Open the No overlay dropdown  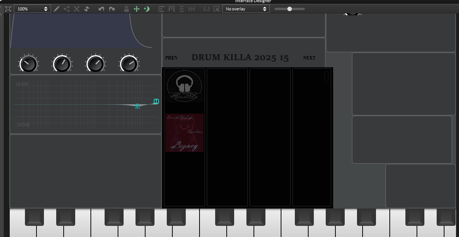coord(246,9)
